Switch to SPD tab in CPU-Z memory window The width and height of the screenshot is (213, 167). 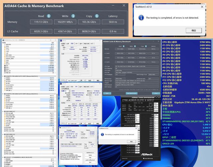click(77, 43)
